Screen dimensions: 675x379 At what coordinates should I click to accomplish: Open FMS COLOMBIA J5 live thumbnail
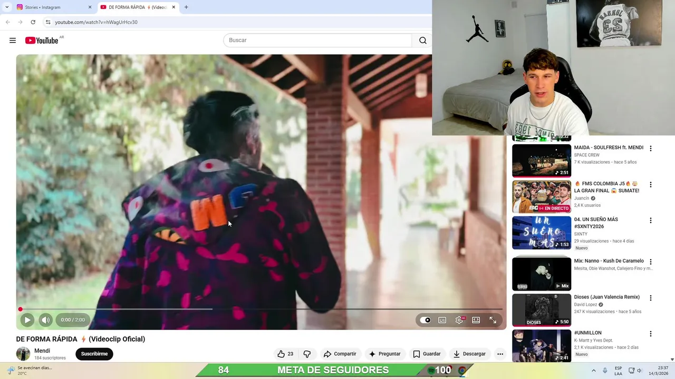click(542, 197)
